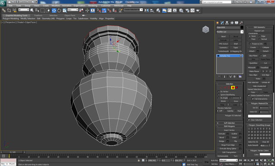Collapse the Polygon: Smoothing Groups rollout
The image size is (275, 166).
260,125
